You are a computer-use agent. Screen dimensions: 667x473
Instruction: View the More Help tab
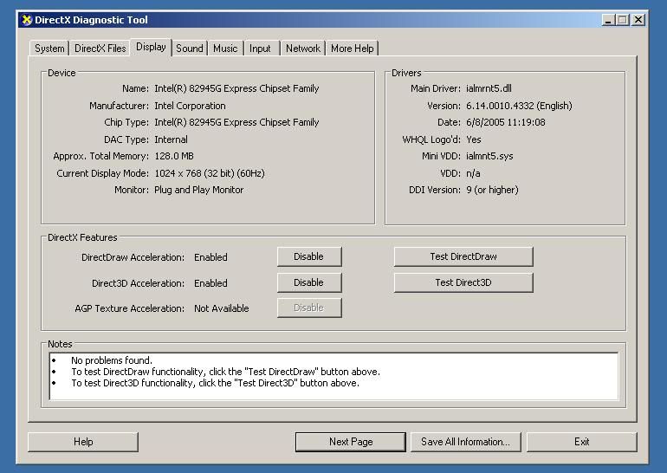click(353, 49)
